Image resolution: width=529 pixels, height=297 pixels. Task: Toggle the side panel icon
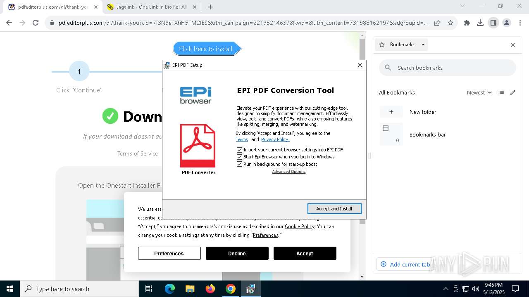493,23
